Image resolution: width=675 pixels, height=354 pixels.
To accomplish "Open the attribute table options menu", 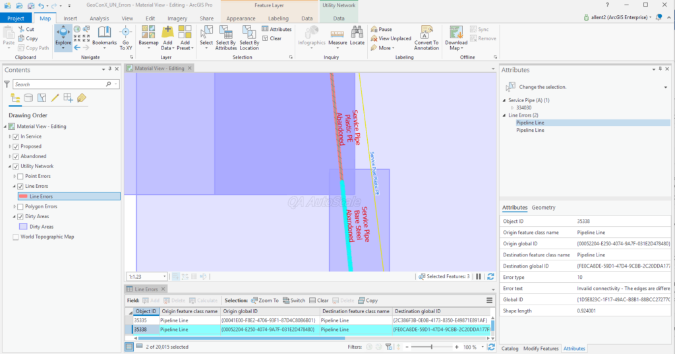I will click(490, 301).
